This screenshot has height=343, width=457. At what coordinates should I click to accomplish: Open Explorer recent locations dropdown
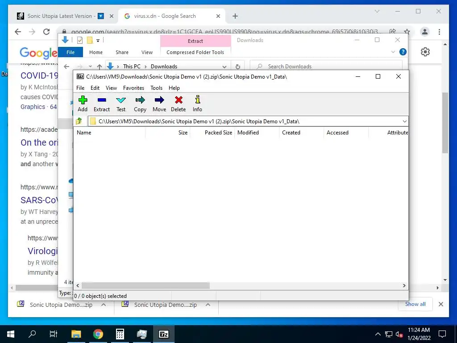point(90,67)
